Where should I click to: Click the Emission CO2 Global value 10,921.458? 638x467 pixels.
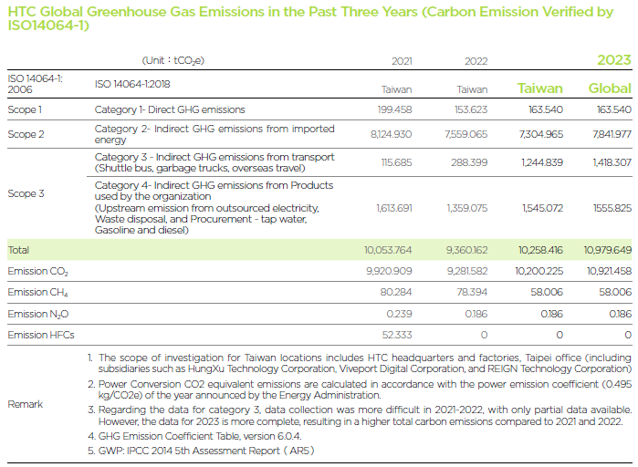[609, 271]
